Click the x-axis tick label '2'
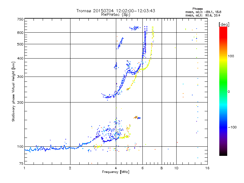244x183 pixels. 70,168
